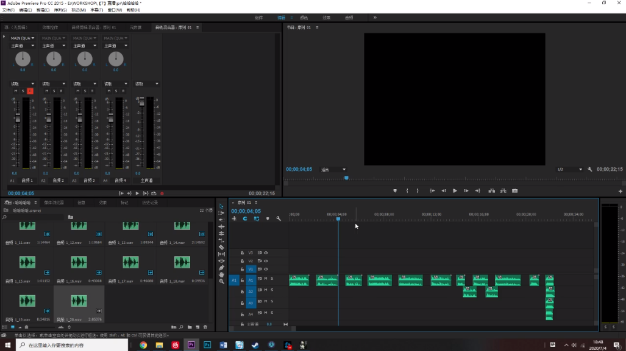Expand automation mode dropdown for audio 1

pos(23,84)
